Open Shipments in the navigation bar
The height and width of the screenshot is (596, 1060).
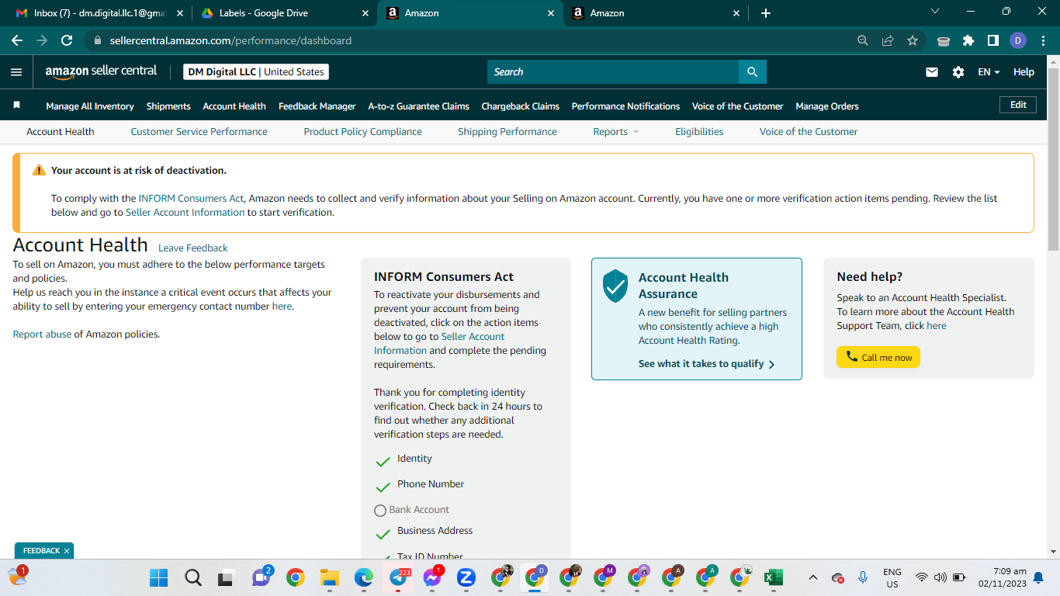tap(168, 106)
